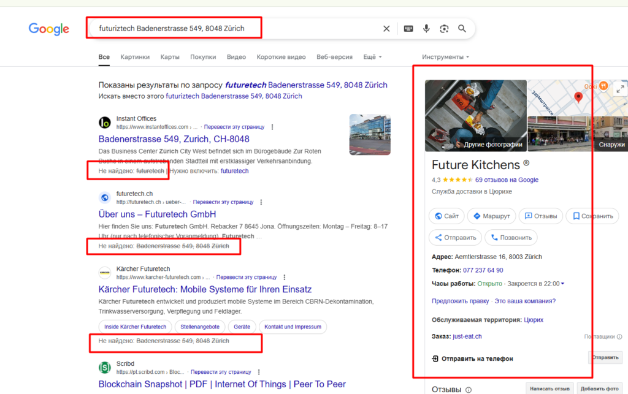Image resolution: width=628 pixels, height=394 pixels.
Task: Click the phone number 077 237 64 90
Action: click(x=483, y=270)
